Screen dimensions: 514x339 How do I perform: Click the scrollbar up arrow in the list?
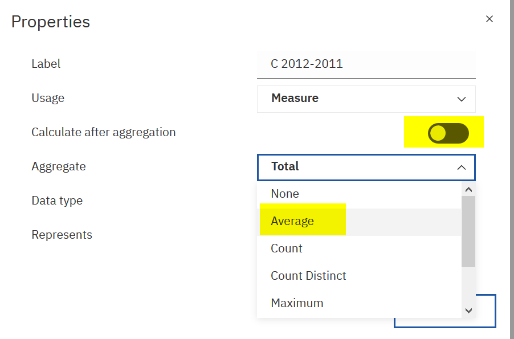pos(468,190)
